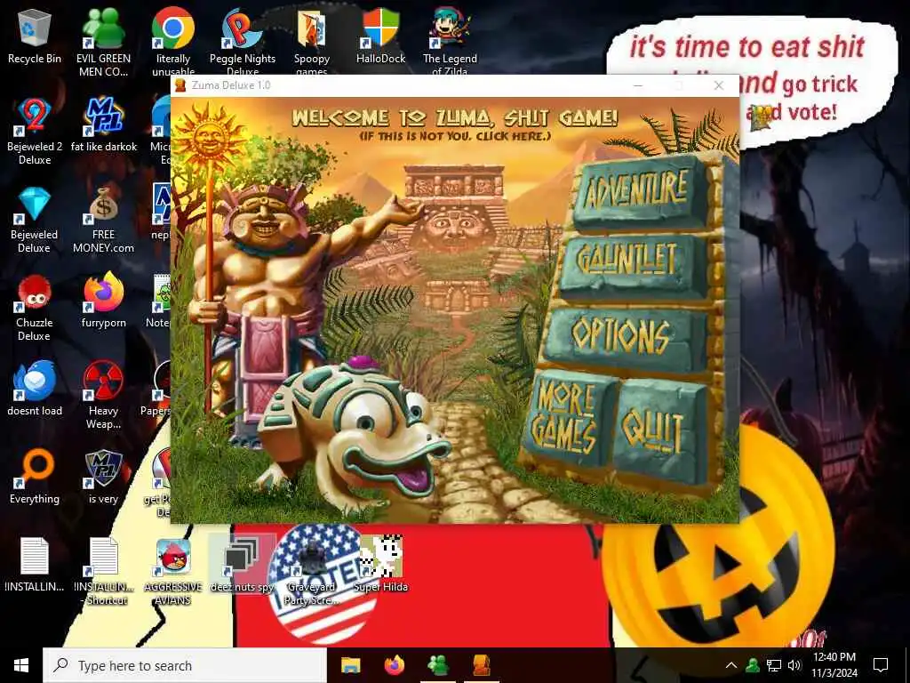Open the !INSTALLIN... - Shortcut file

point(103,572)
